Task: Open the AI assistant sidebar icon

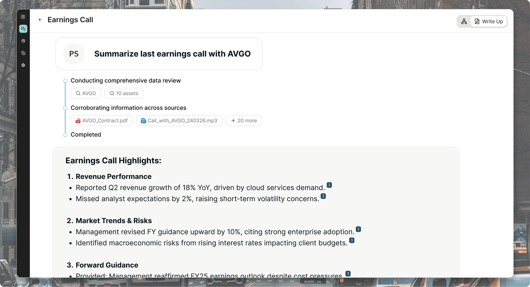Action: pos(23,41)
